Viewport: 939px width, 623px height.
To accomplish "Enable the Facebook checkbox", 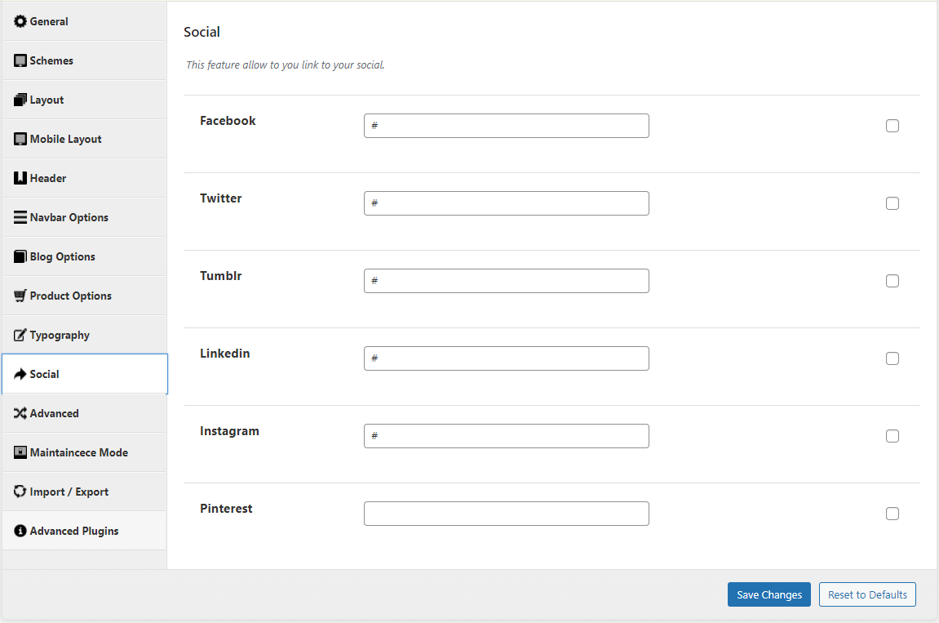I will point(892,126).
